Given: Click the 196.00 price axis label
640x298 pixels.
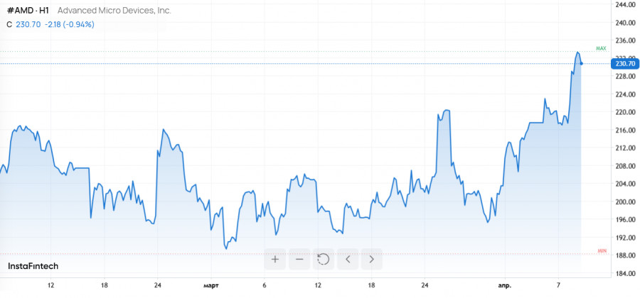Looking at the screenshot, I should [625, 219].
